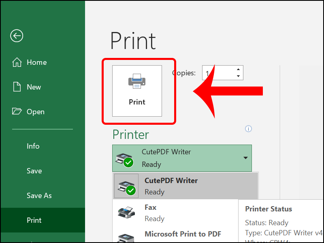Switch to the Info section
Viewport: 324px width, 243px height.
33,146
